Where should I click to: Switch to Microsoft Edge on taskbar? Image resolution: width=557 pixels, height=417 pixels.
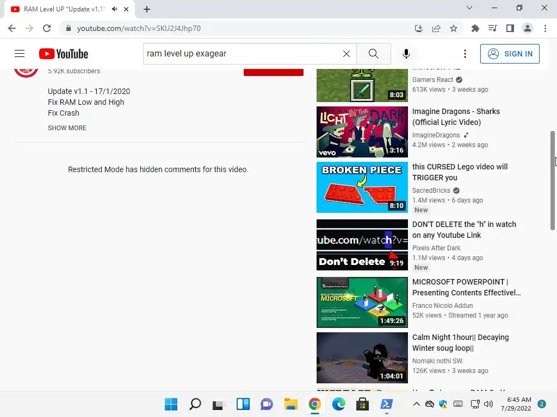tap(338, 404)
